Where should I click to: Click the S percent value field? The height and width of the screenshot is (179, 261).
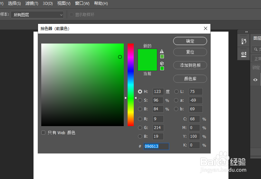coord(158,100)
